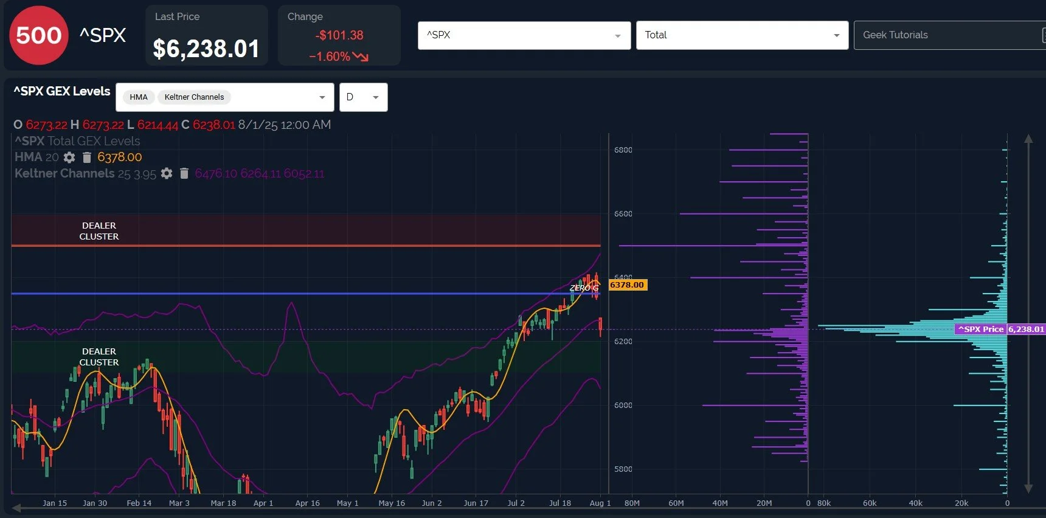Click the up arrow of the GEX range slider
The height and width of the screenshot is (518, 1046).
click(1028, 139)
